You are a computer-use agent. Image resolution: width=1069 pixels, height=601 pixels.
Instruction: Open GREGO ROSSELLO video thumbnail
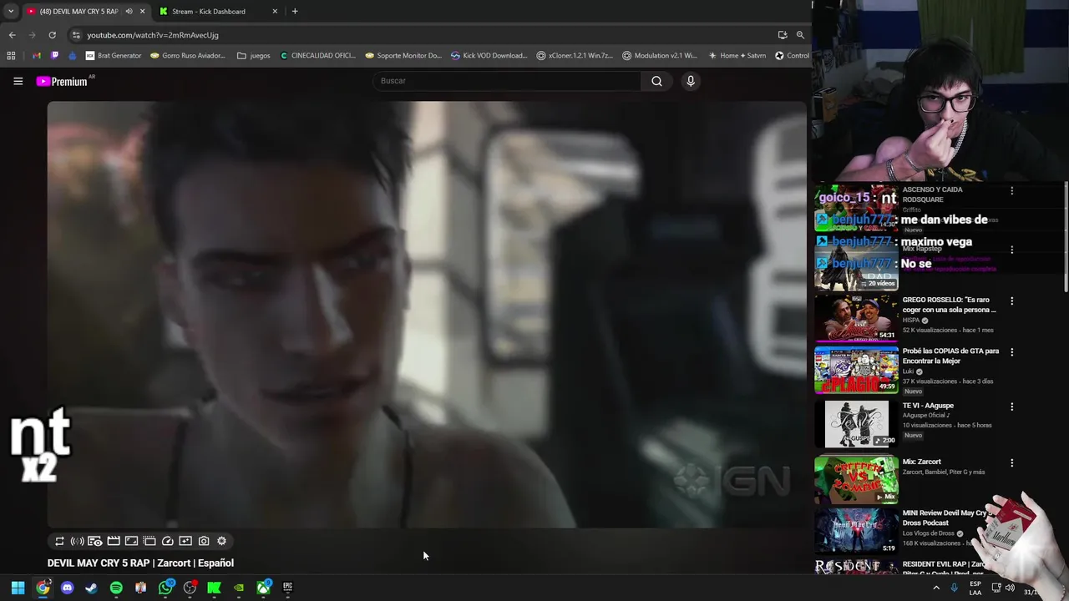click(856, 318)
